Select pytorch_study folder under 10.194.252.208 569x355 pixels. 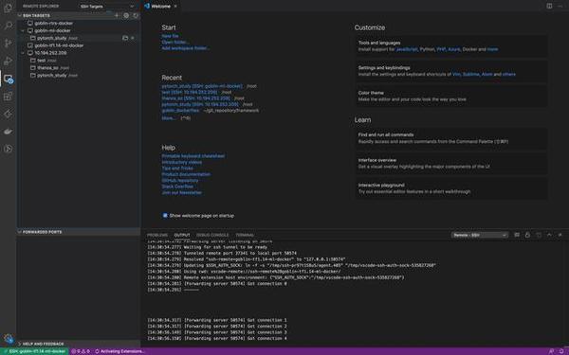[x=52, y=76]
